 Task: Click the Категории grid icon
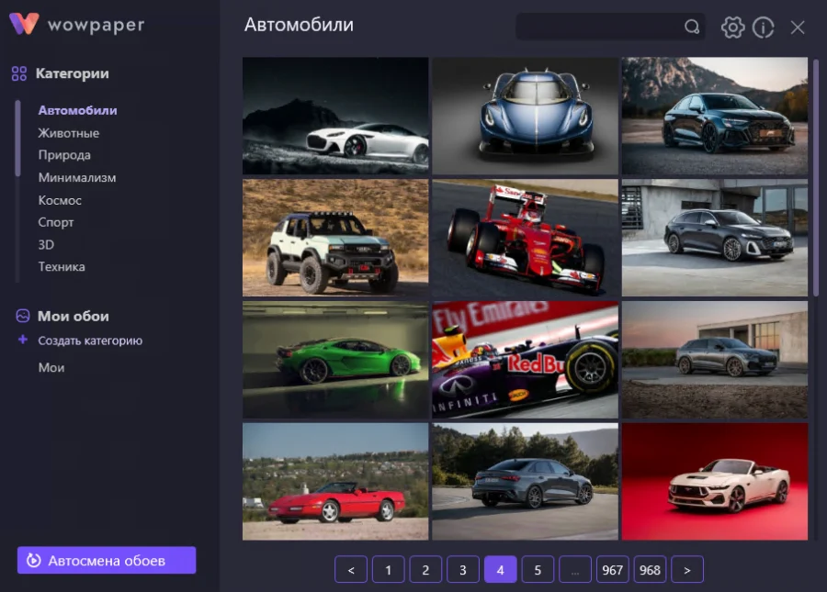[x=19, y=73]
